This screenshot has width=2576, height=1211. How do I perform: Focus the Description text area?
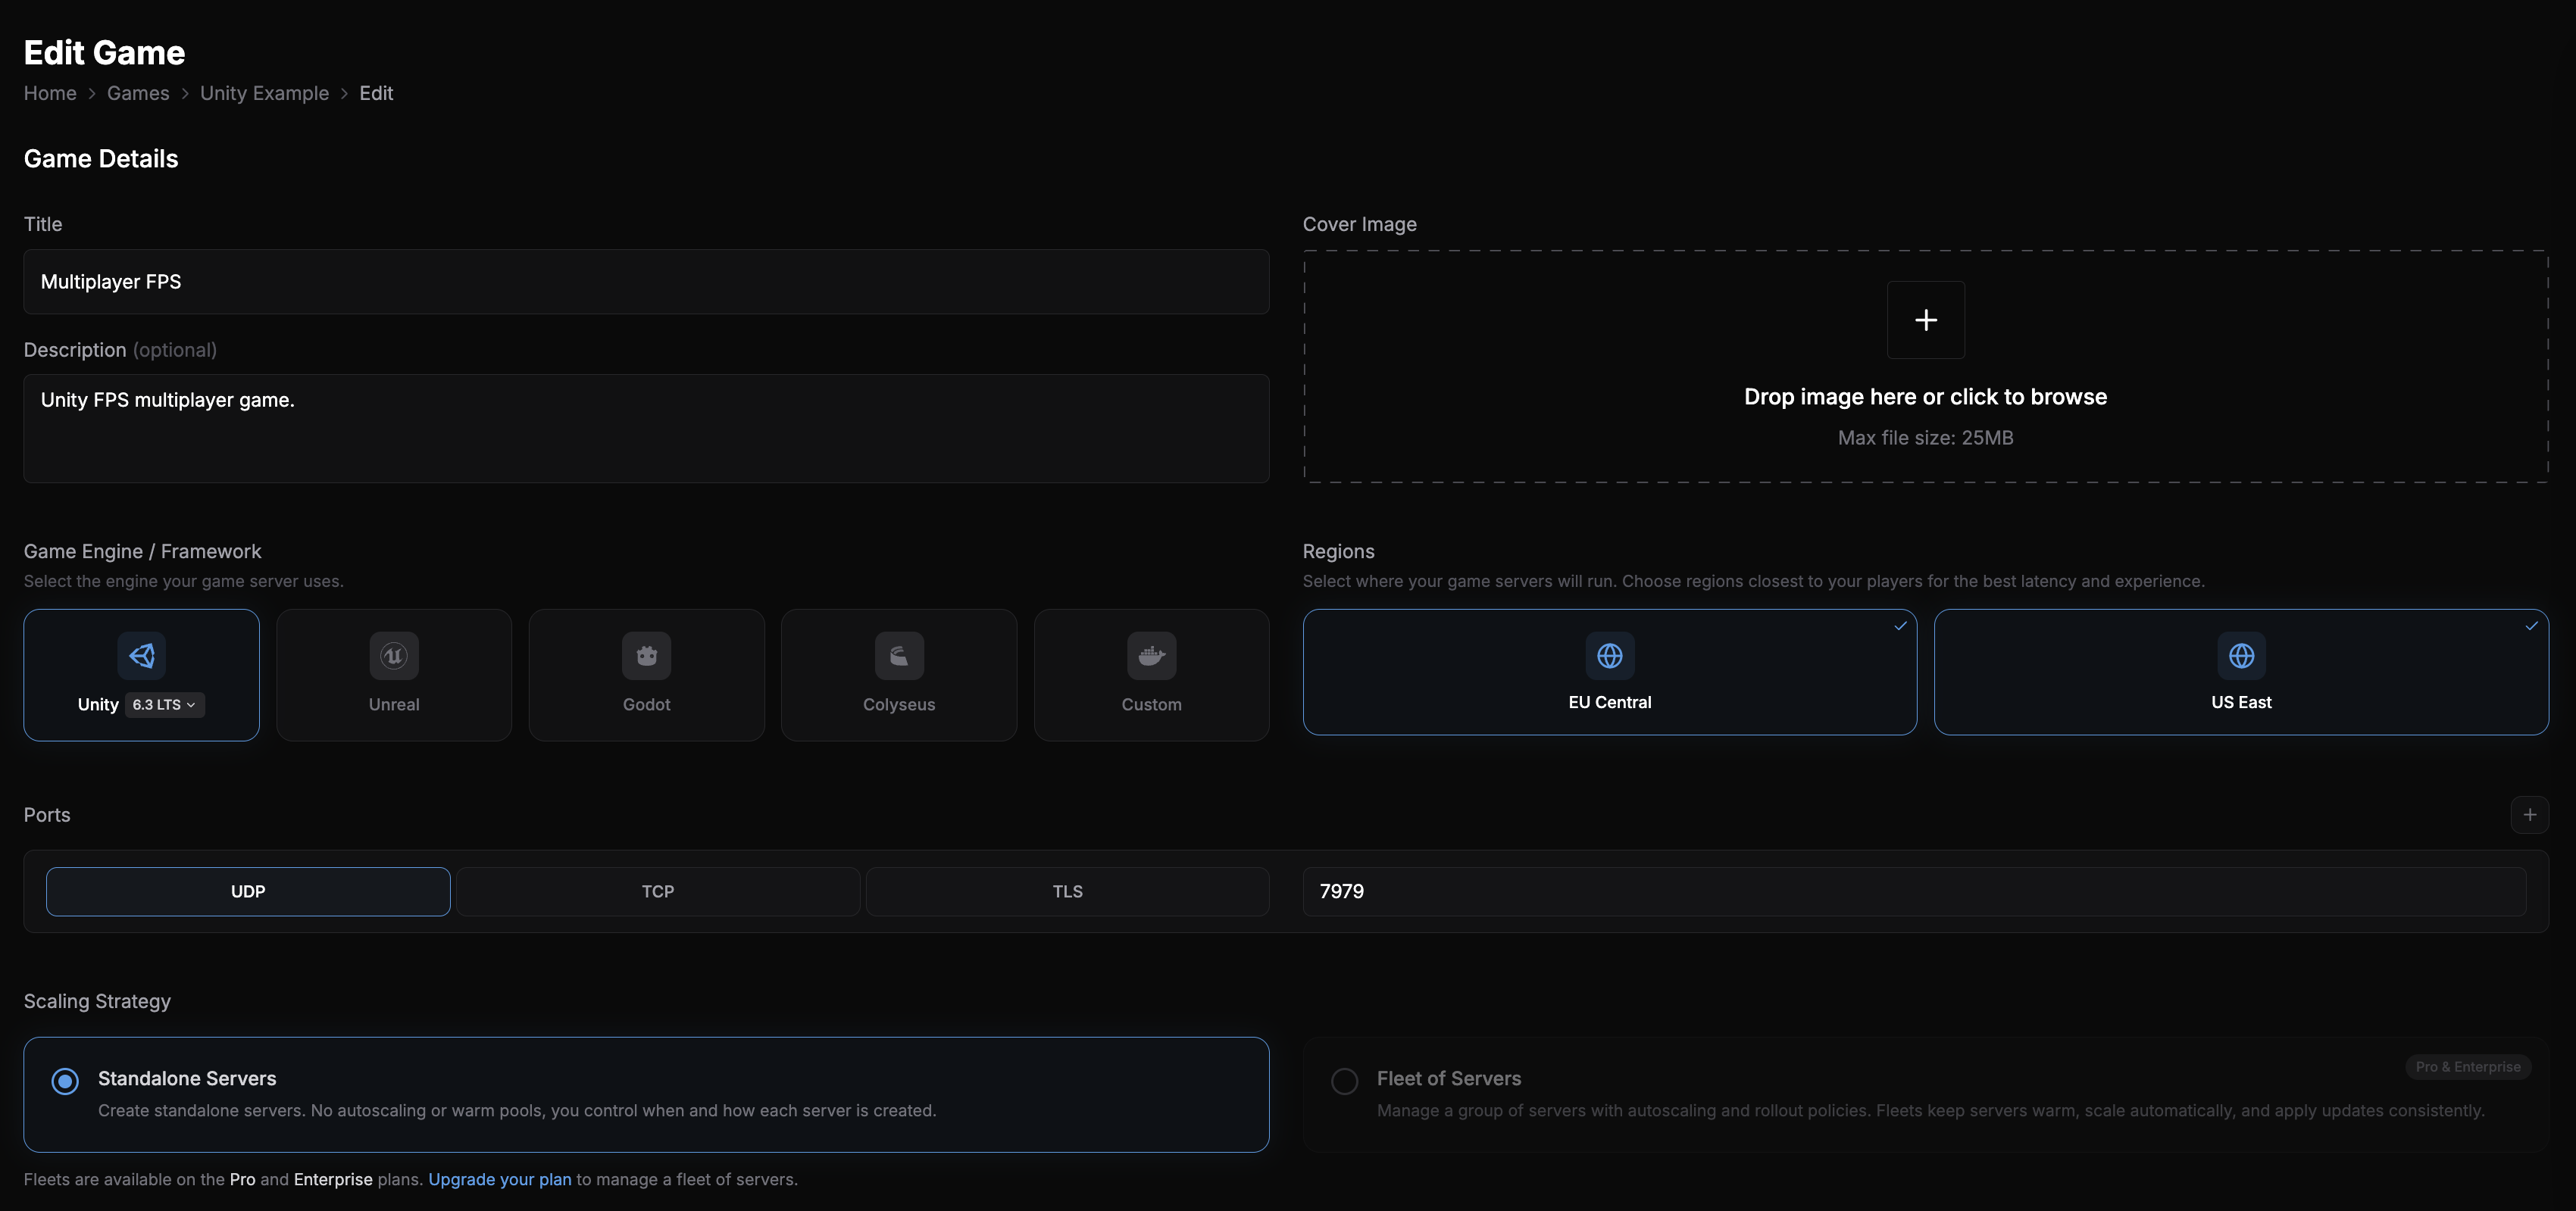(646, 429)
